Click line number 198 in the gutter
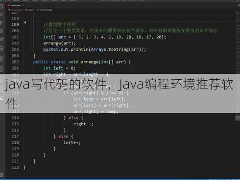 pyautogui.click(x=15, y=19)
